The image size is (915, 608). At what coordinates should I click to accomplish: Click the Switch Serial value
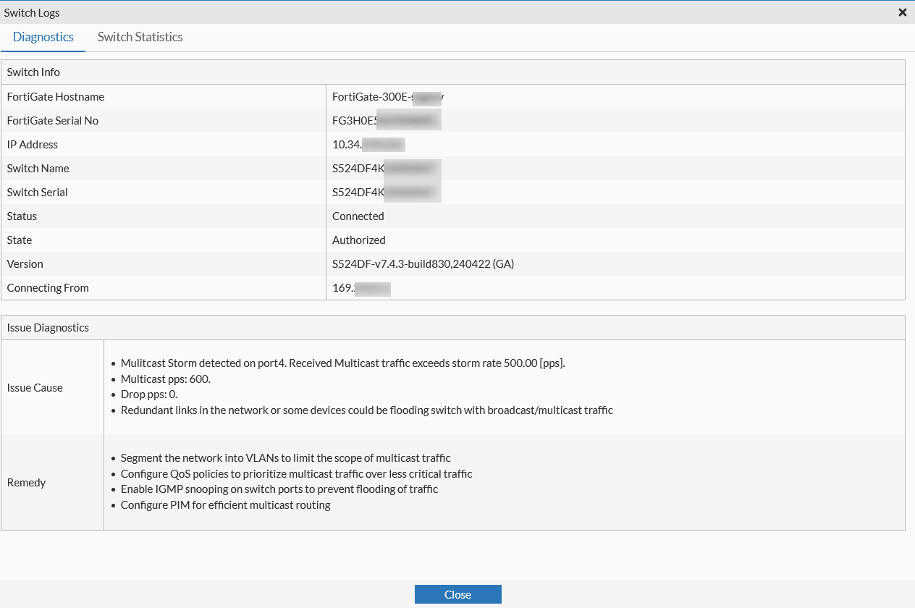coord(386,193)
